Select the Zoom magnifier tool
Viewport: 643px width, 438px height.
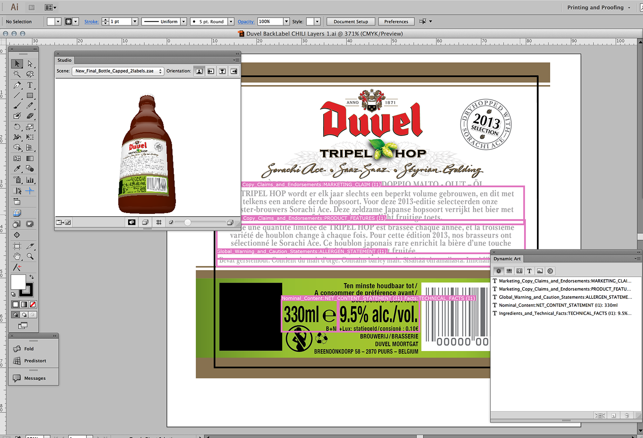30,256
